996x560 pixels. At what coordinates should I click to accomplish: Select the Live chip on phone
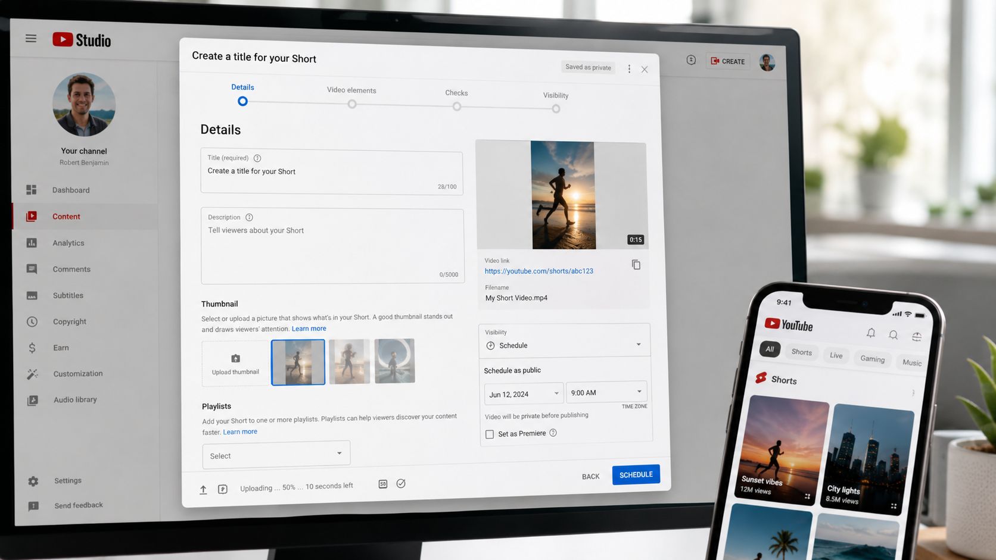pos(836,355)
